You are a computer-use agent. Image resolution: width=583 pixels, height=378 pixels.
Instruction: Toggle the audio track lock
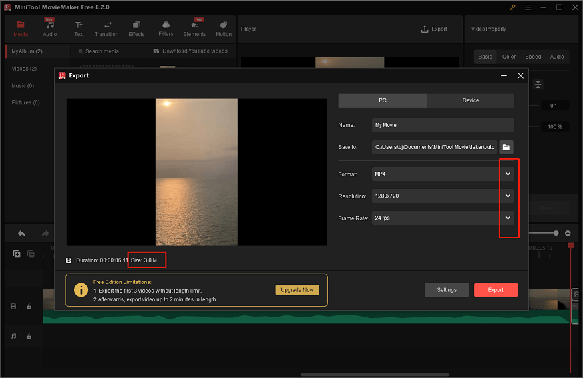click(29, 336)
